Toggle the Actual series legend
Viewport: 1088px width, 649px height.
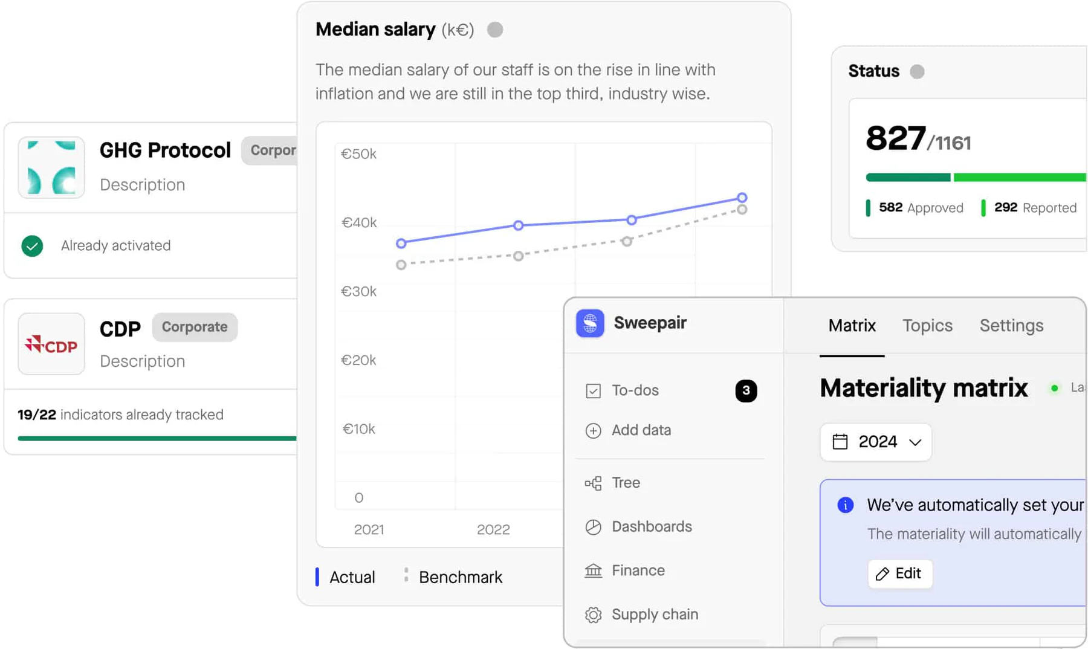(x=346, y=577)
